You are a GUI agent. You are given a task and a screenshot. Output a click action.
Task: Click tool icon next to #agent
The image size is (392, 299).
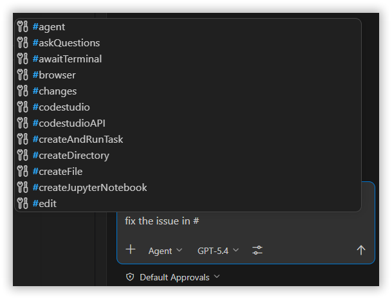coord(23,27)
